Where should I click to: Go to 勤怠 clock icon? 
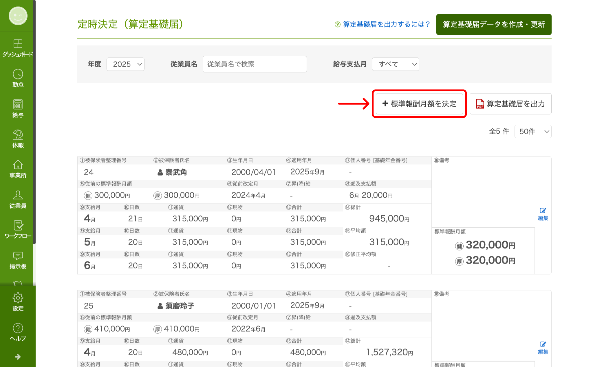18,75
